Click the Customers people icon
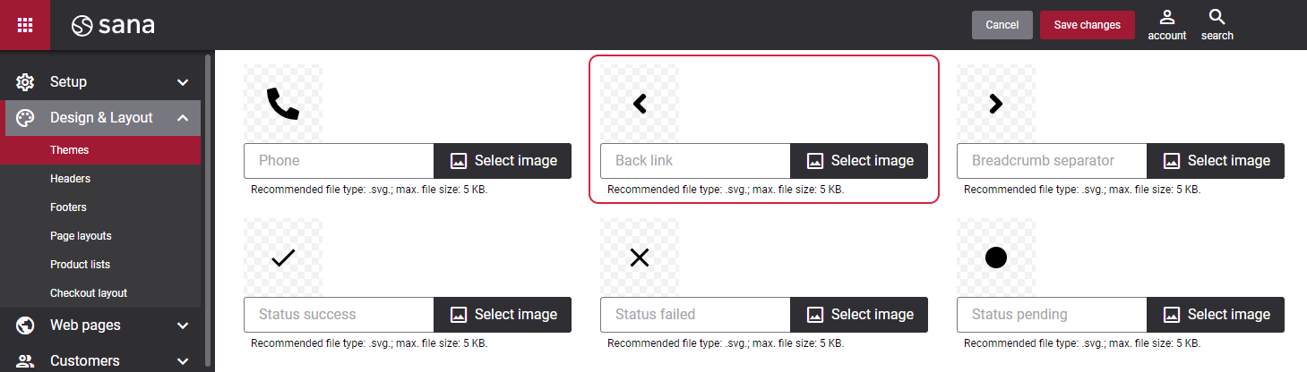The width and height of the screenshot is (1307, 372). coord(25,361)
